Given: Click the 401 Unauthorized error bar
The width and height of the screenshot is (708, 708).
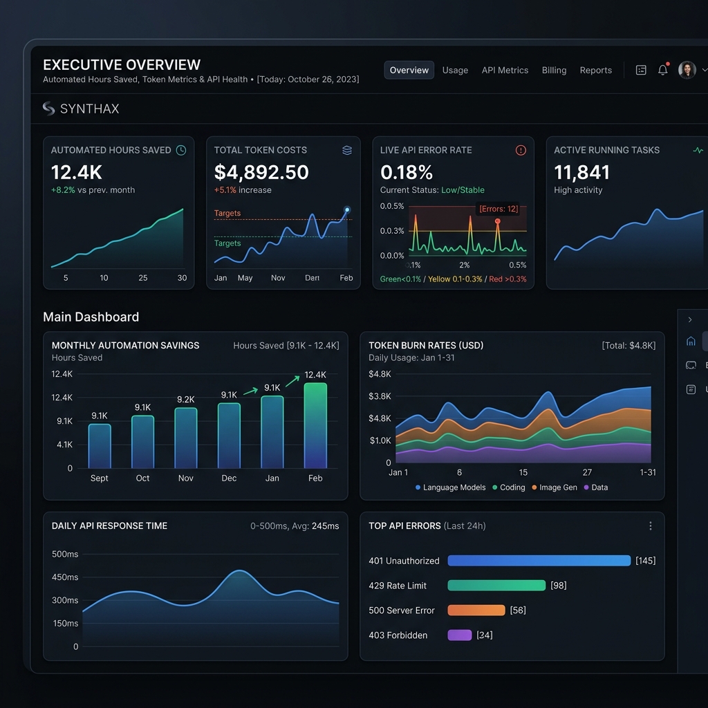Looking at the screenshot, I should (539, 560).
